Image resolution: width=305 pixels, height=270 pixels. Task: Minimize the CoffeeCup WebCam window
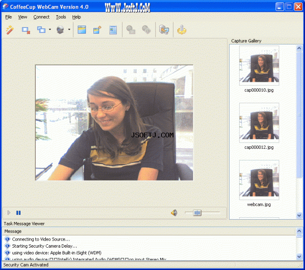[280, 7]
